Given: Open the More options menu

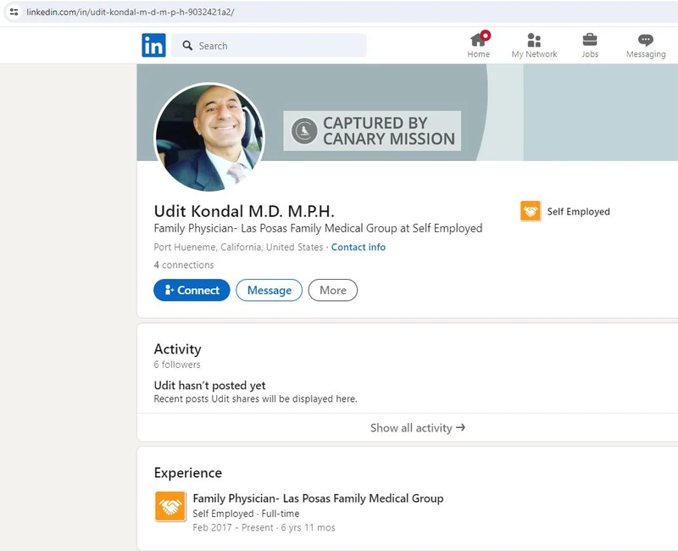Looking at the screenshot, I should (332, 290).
